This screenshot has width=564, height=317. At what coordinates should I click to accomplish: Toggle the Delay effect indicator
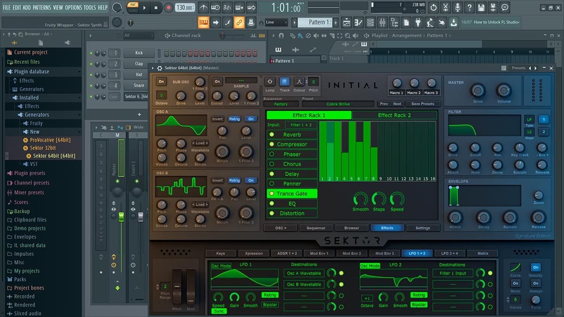coord(271,174)
